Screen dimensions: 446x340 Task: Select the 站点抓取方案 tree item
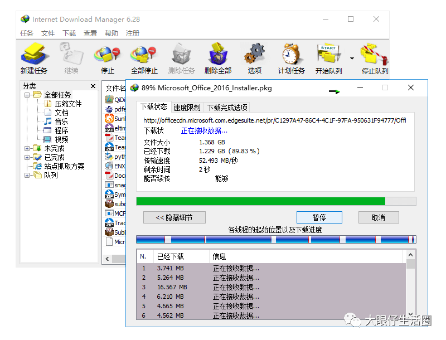point(64,166)
